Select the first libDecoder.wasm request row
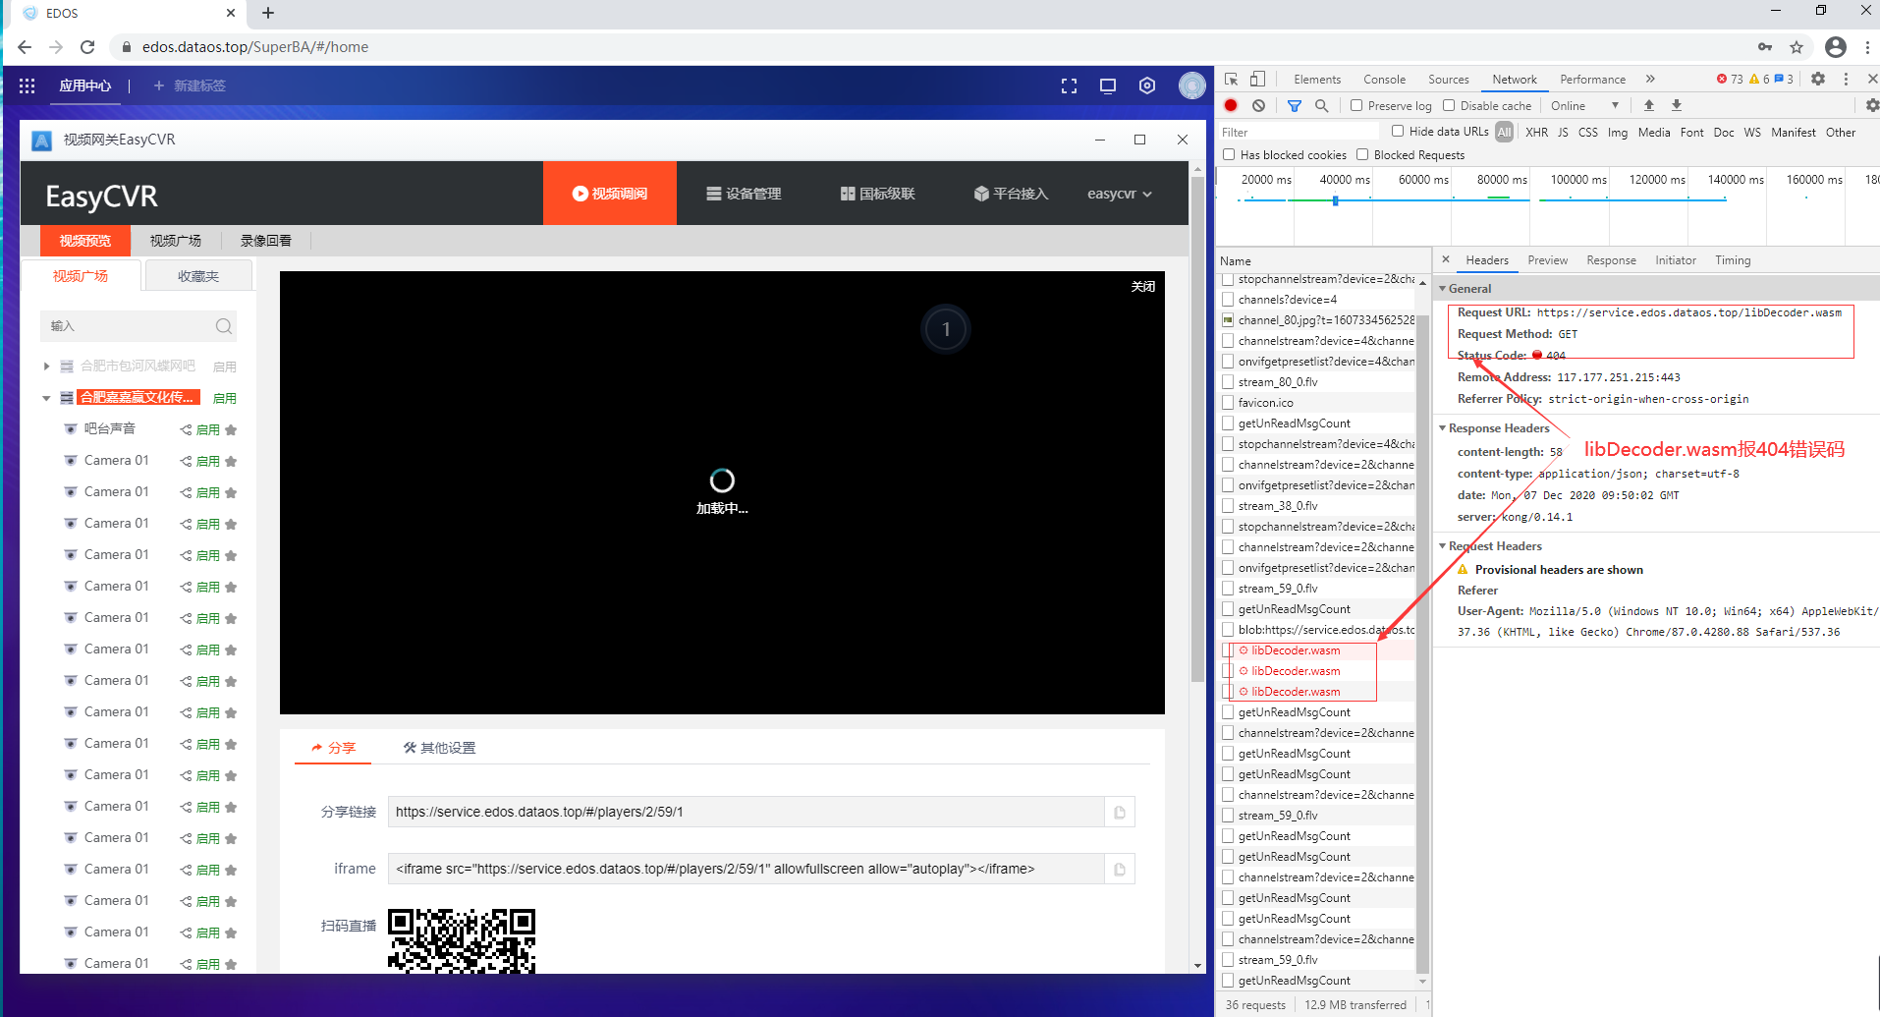 click(x=1317, y=650)
